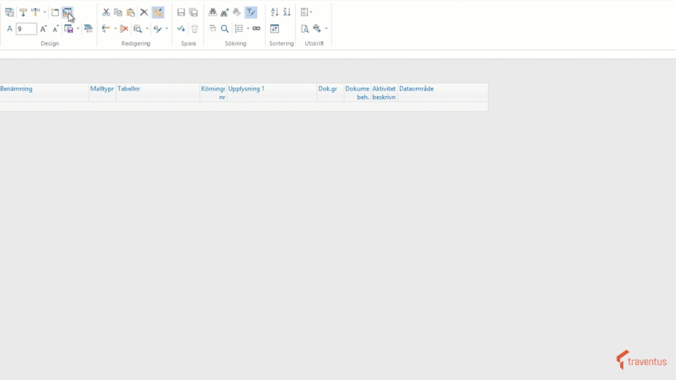Click the font size field showing 9
The image size is (676, 380).
tap(26, 29)
